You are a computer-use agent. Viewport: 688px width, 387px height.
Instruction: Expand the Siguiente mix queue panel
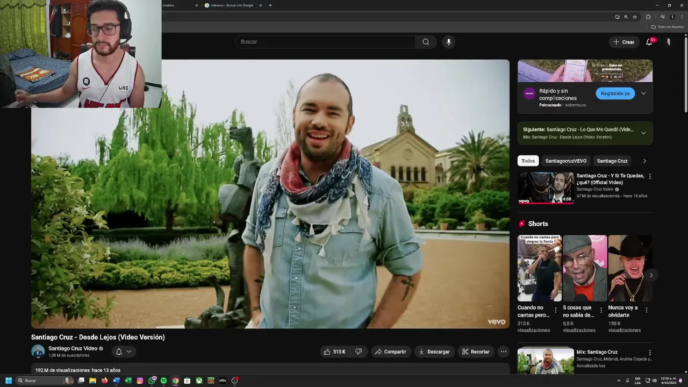(643, 133)
